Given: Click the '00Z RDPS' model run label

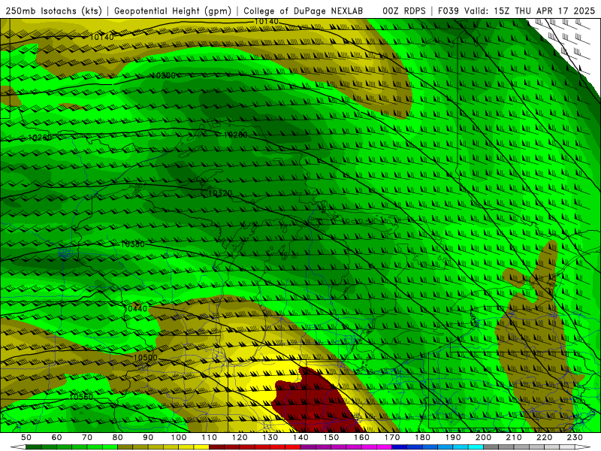Looking at the screenshot, I should pyautogui.click(x=404, y=11).
